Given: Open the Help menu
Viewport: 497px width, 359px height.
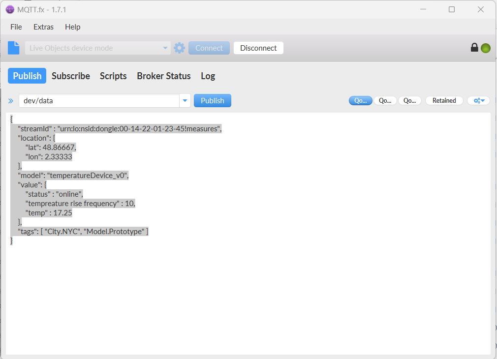Looking at the screenshot, I should pyautogui.click(x=73, y=27).
